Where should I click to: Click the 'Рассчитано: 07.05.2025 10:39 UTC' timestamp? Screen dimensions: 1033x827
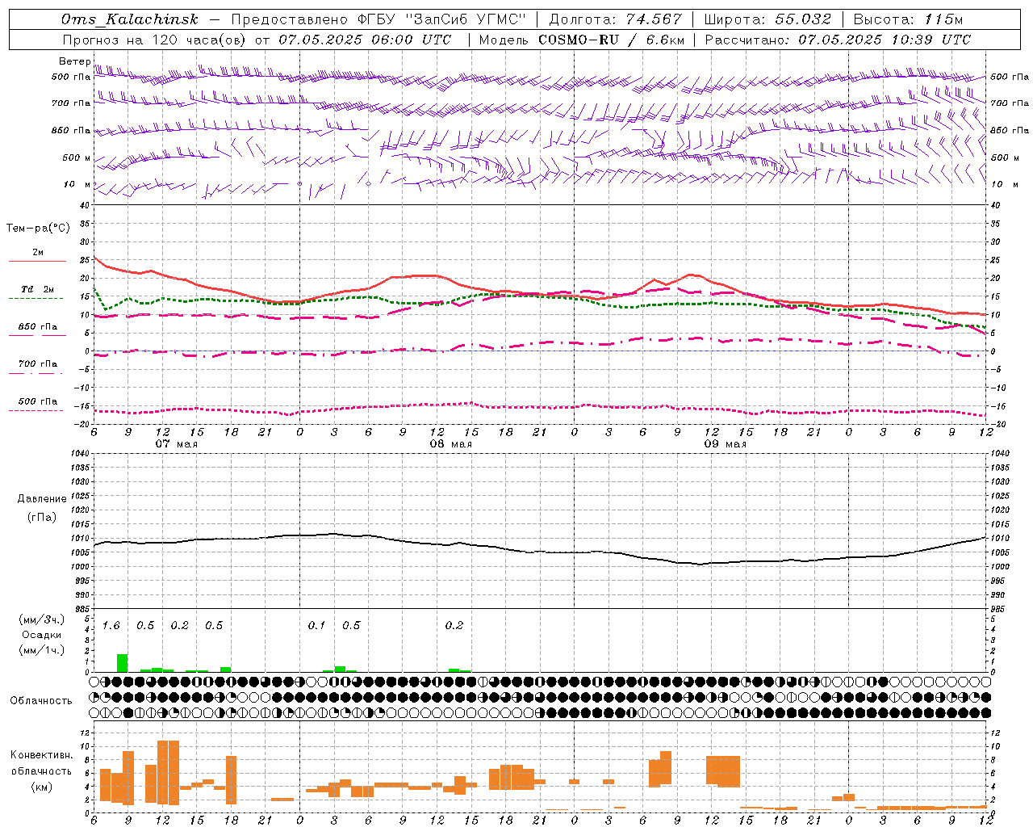[x=838, y=40]
